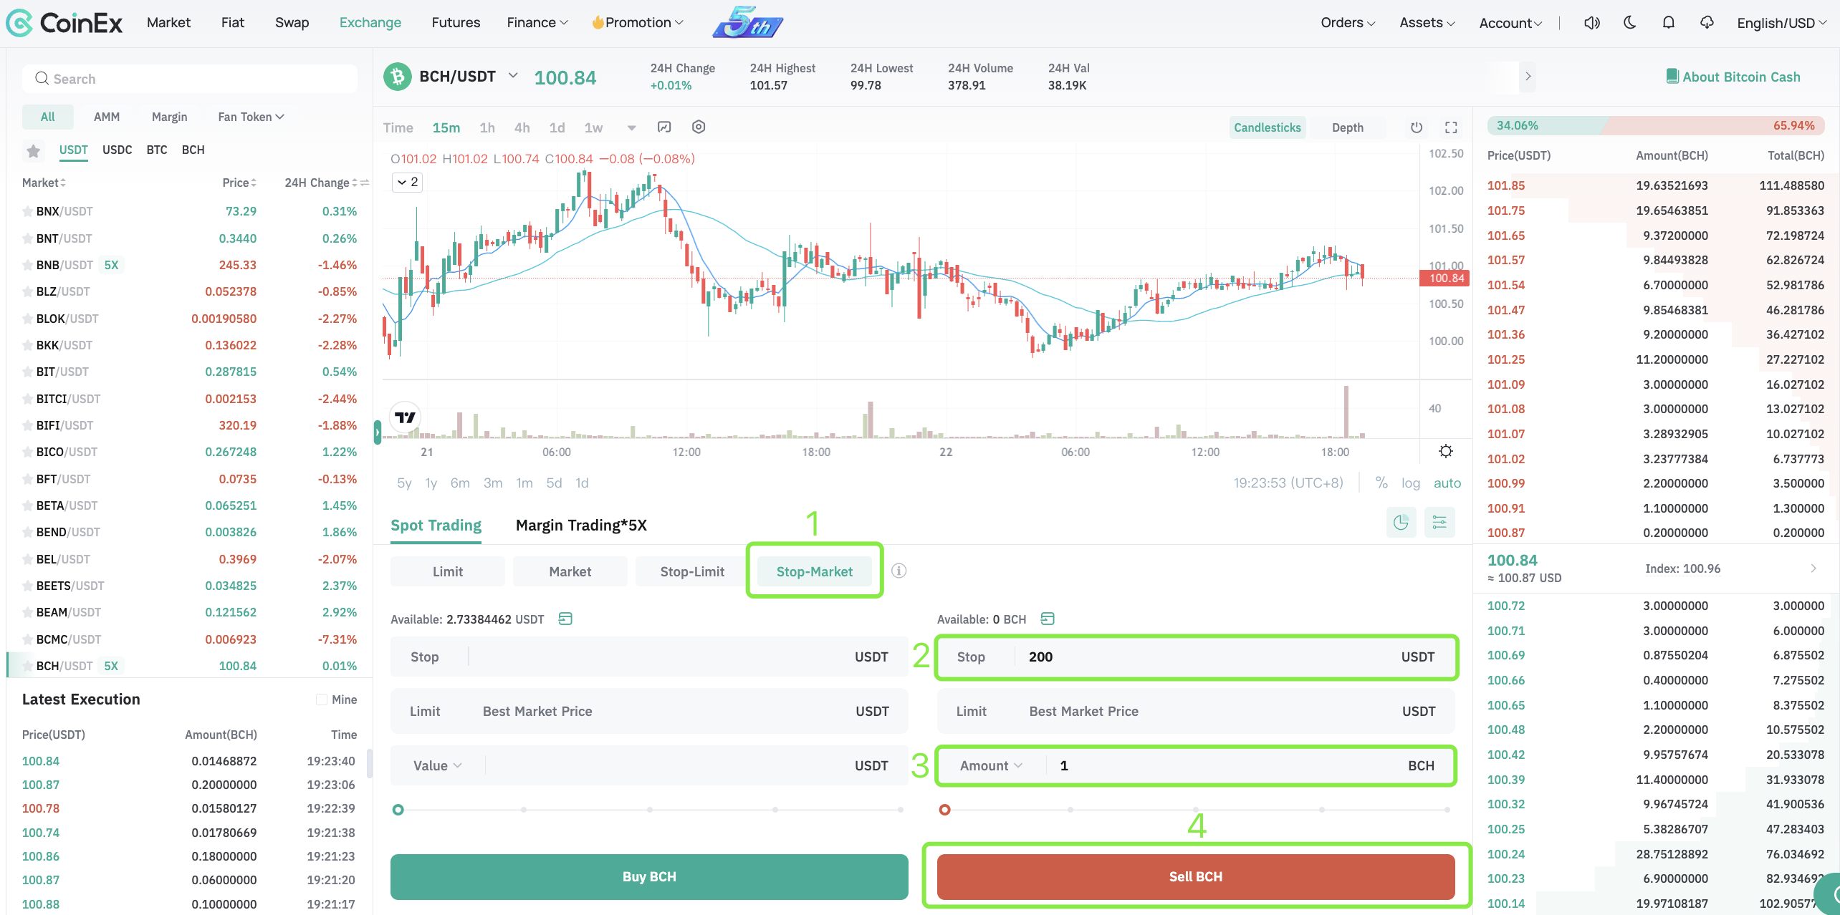
Task: Open the Promotion dropdown menu
Action: pyautogui.click(x=637, y=23)
